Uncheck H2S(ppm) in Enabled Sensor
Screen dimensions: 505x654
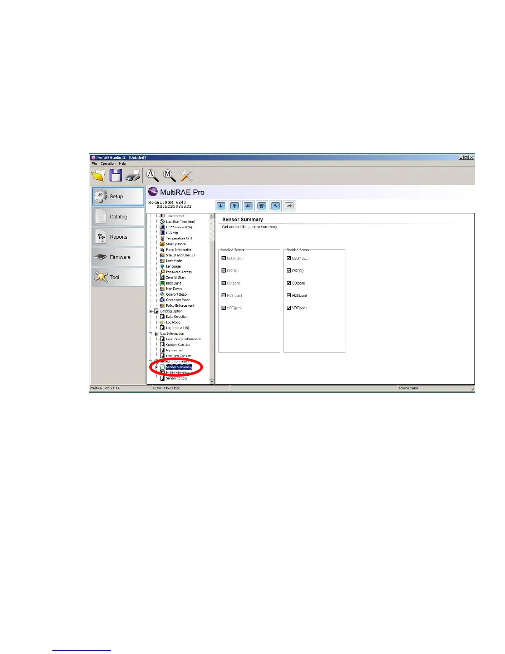coord(289,295)
